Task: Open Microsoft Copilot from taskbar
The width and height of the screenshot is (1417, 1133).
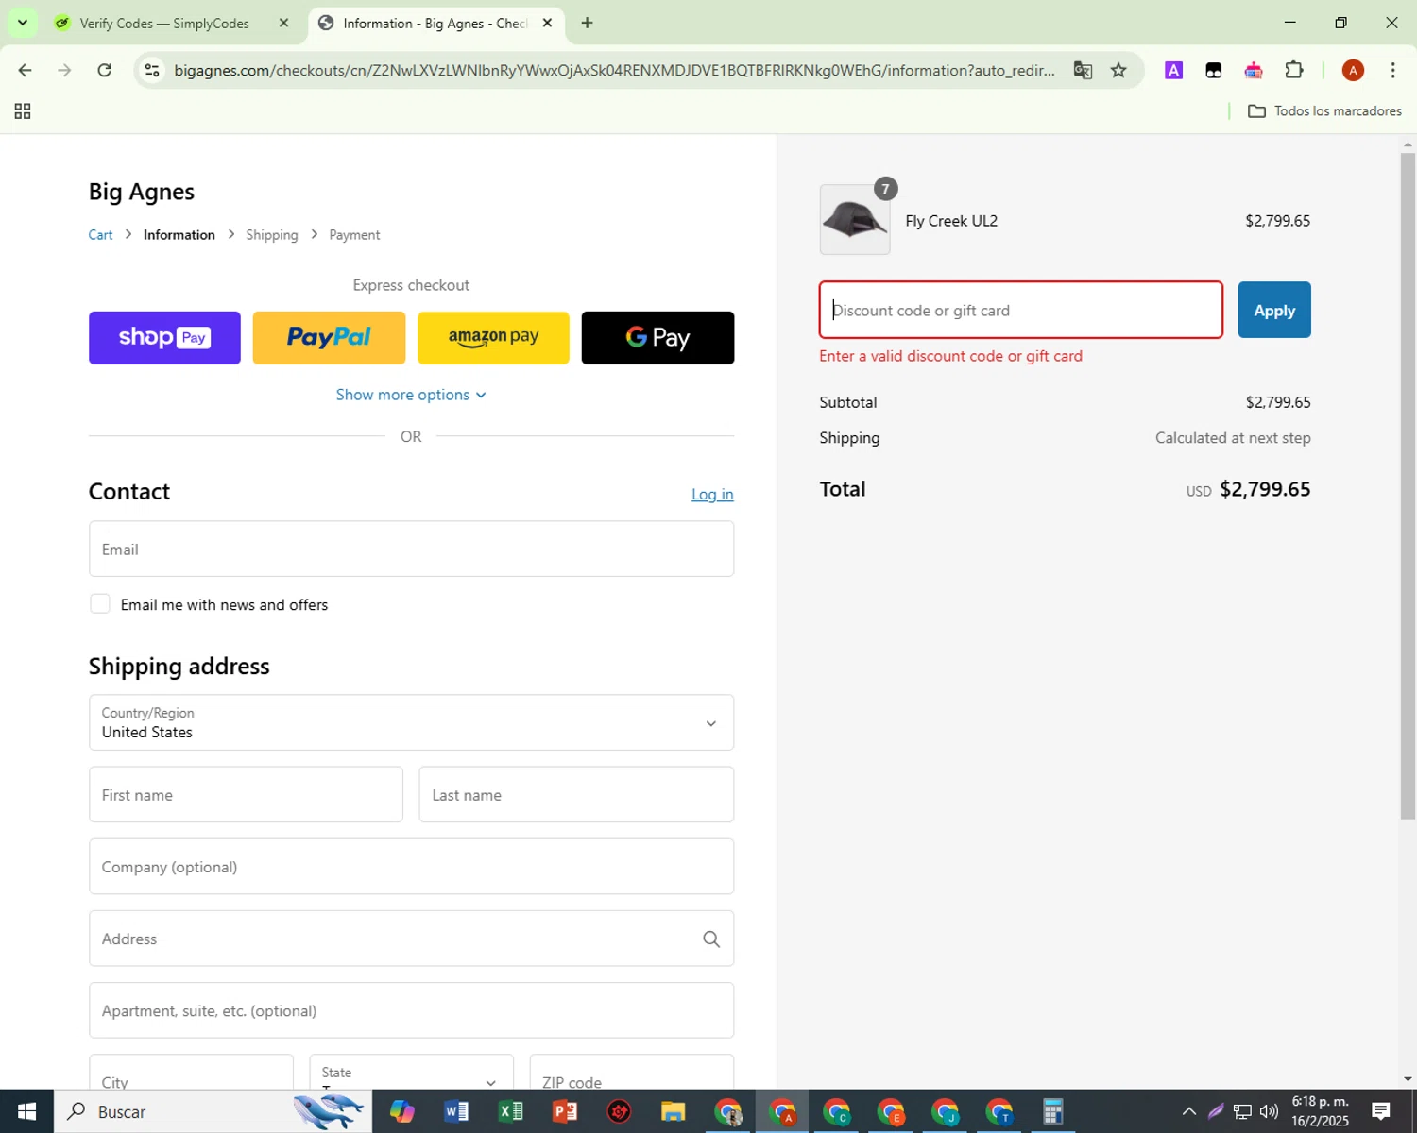Action: click(402, 1111)
